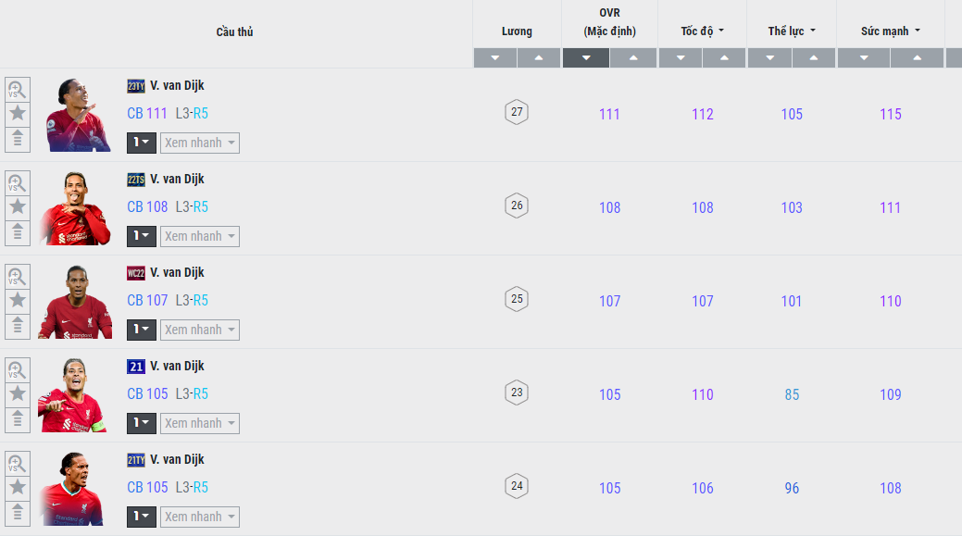Click the VS compare icon for 23TY van Dijk

[18, 90]
